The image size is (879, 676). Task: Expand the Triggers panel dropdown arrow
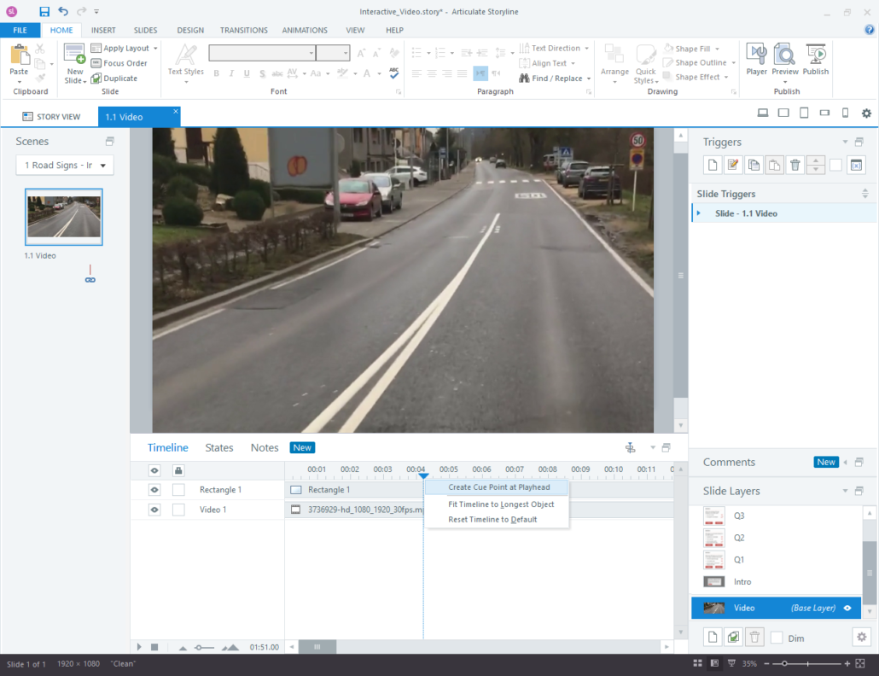click(x=844, y=142)
